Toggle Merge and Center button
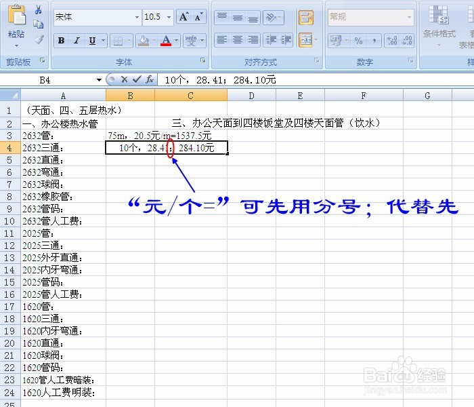Image resolution: width=474 pixels, height=407 pixels. pos(305,40)
